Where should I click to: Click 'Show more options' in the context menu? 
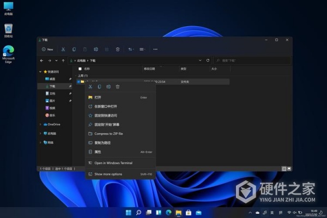(108, 174)
